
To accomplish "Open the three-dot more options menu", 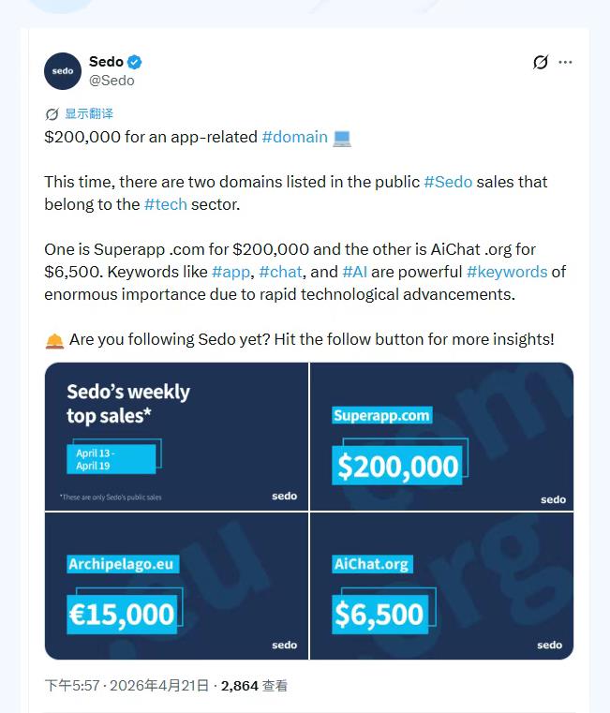I will (565, 62).
